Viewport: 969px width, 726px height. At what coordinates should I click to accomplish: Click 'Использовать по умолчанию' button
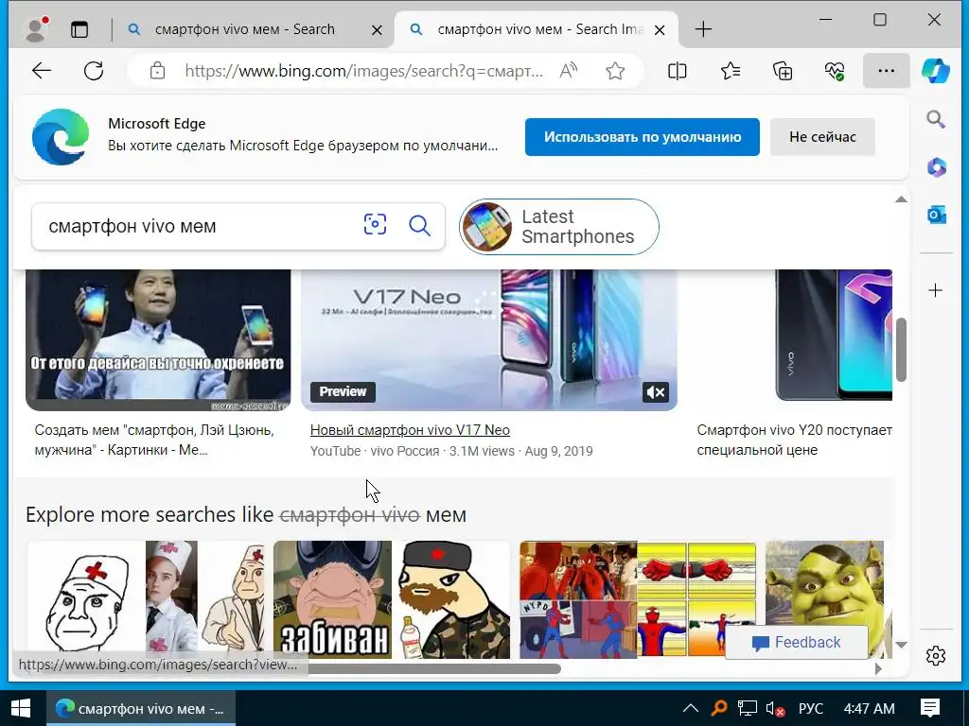click(643, 137)
